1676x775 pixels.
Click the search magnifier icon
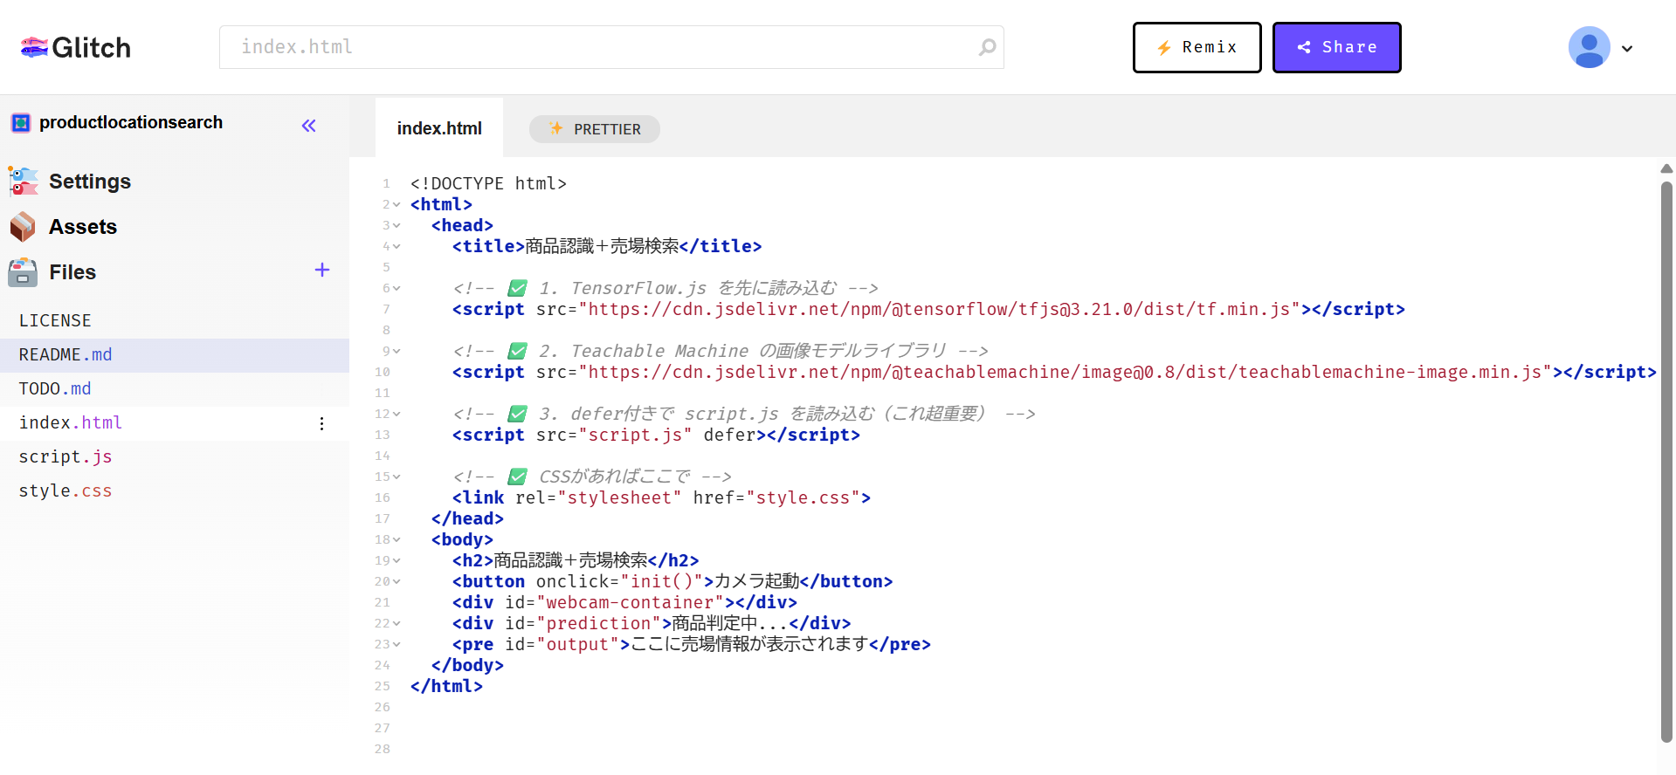(x=987, y=47)
